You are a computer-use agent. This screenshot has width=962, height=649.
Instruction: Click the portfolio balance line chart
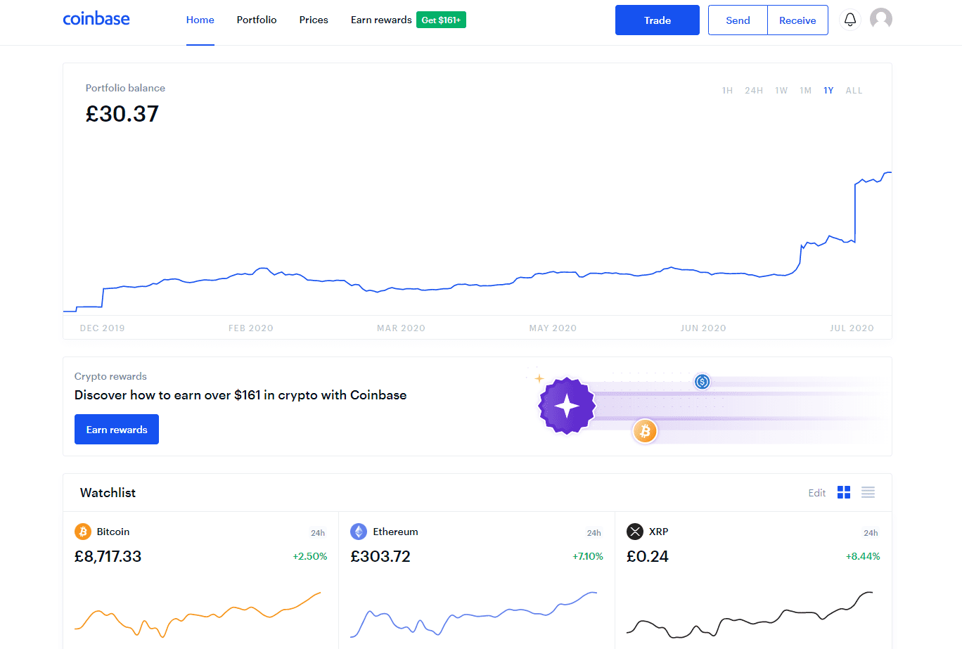coord(477,243)
